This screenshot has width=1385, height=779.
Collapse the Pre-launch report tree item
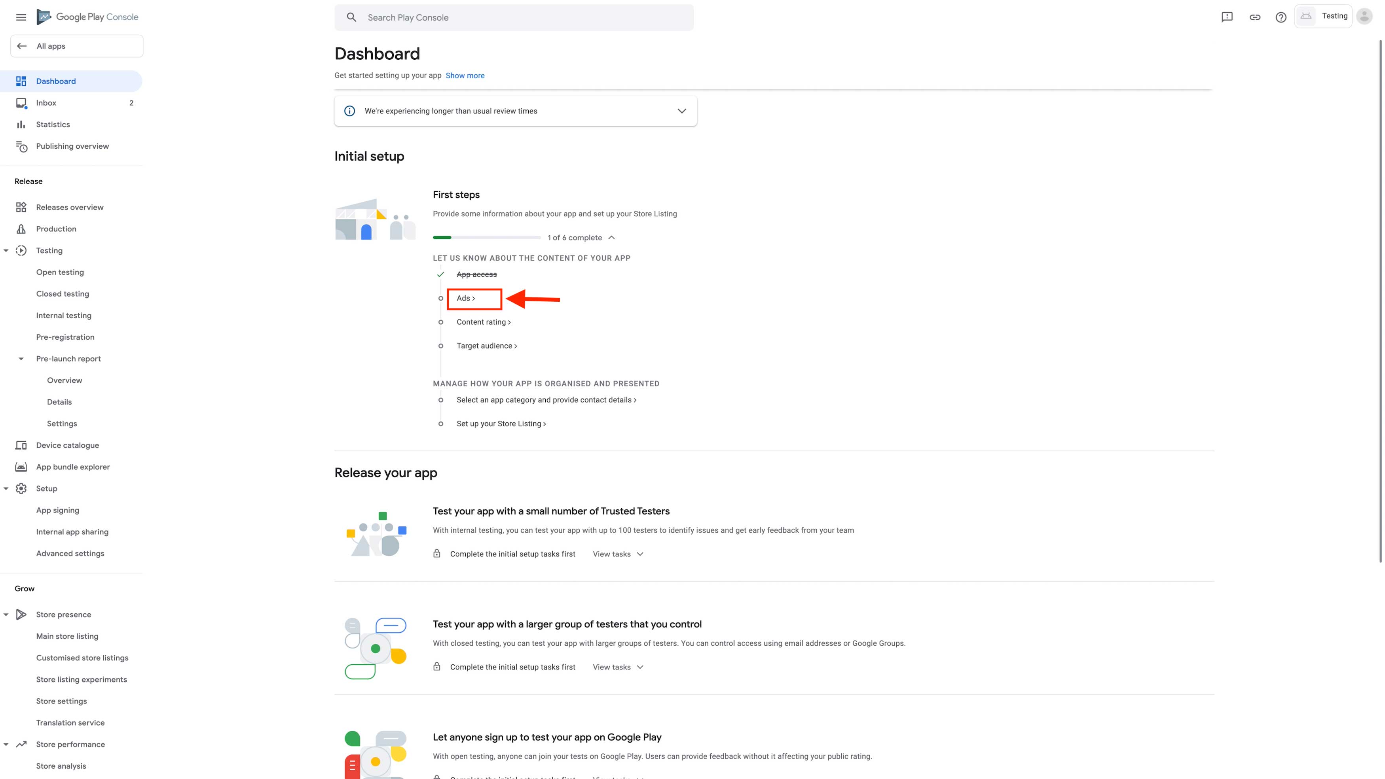21,359
